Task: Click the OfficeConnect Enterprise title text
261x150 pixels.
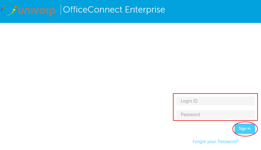Action: tap(114, 10)
